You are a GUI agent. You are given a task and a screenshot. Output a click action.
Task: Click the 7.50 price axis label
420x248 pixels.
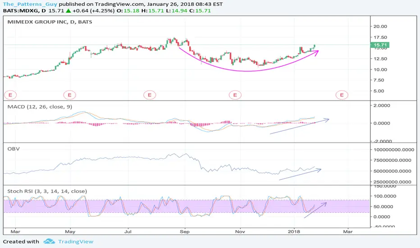tap(379, 80)
